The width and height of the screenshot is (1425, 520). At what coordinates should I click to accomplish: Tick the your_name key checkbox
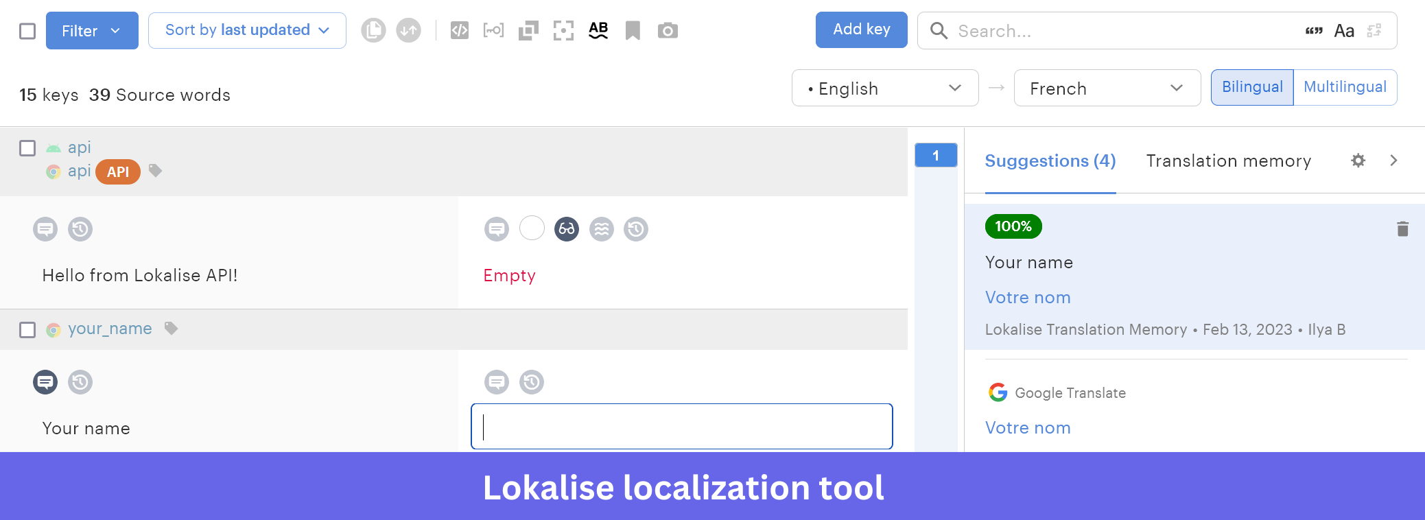pyautogui.click(x=27, y=330)
